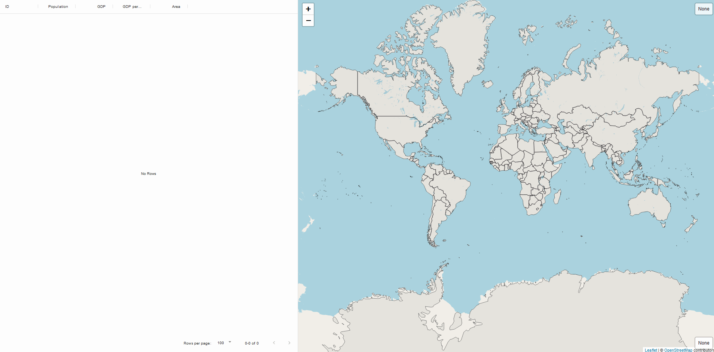The height and width of the screenshot is (352, 714).
Task: Go to the previous table page
Action: click(x=274, y=343)
